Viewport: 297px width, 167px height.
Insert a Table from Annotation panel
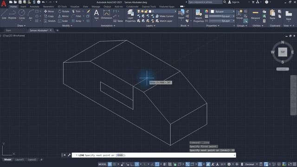click(118, 21)
